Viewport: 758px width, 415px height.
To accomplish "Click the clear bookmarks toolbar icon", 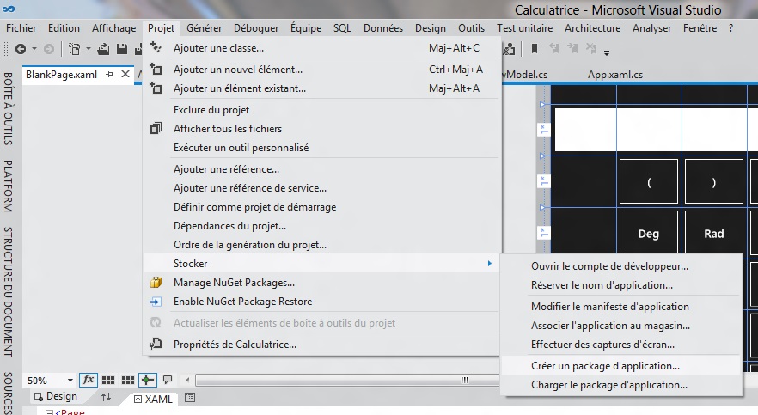I will (x=591, y=48).
